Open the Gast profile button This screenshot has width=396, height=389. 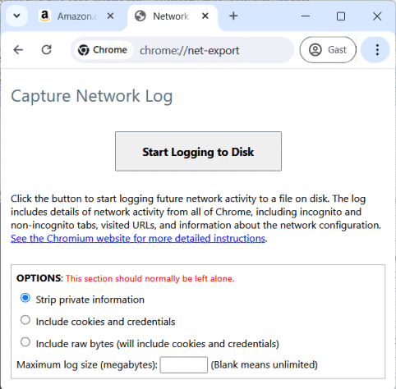click(x=328, y=50)
